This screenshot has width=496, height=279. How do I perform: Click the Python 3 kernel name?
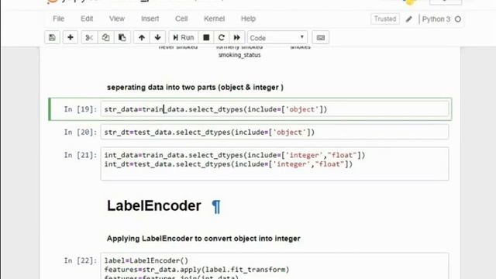tap(436, 19)
